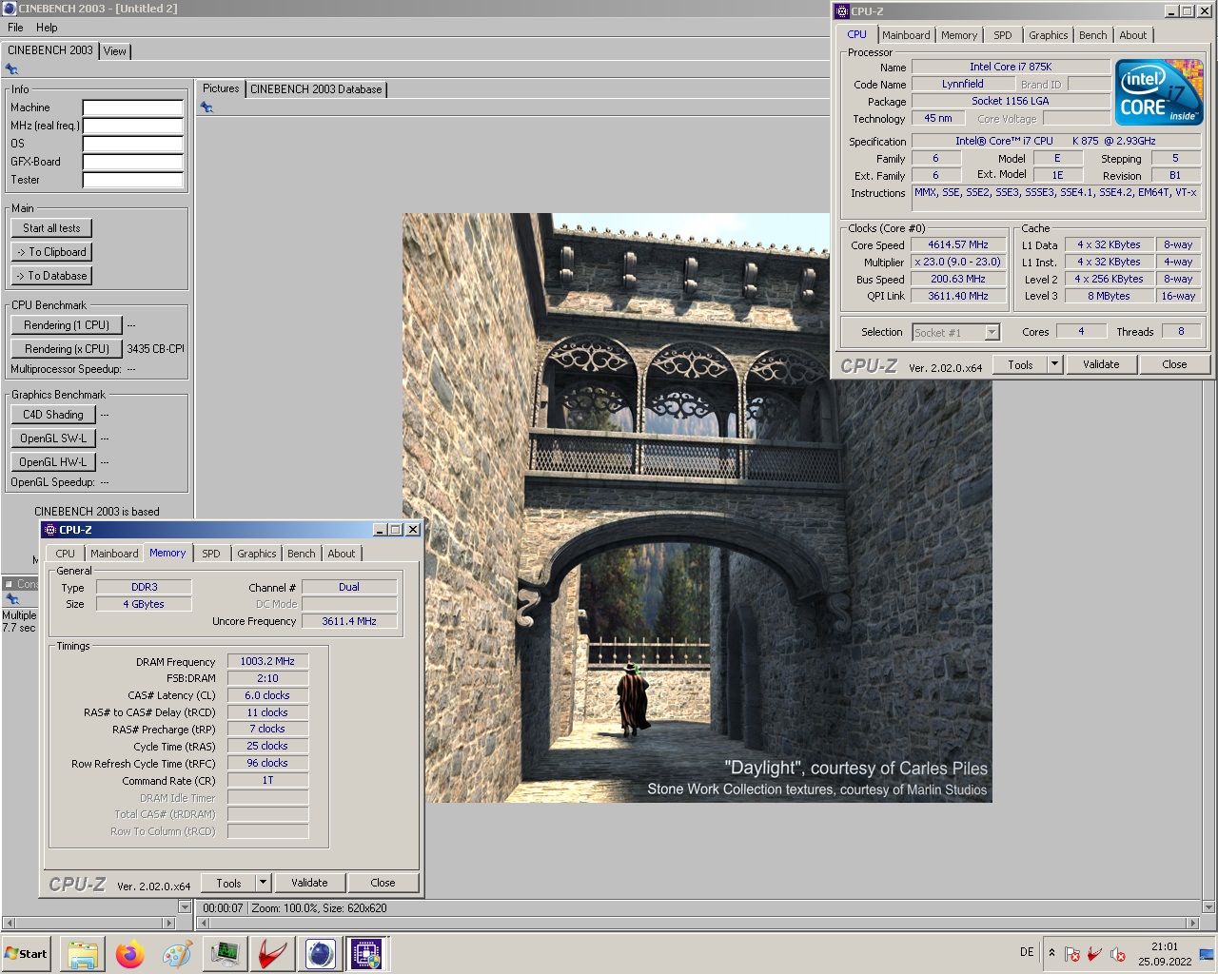Open CPU tab in CPU-Z memory window
The width and height of the screenshot is (1218, 974).
pyautogui.click(x=65, y=554)
